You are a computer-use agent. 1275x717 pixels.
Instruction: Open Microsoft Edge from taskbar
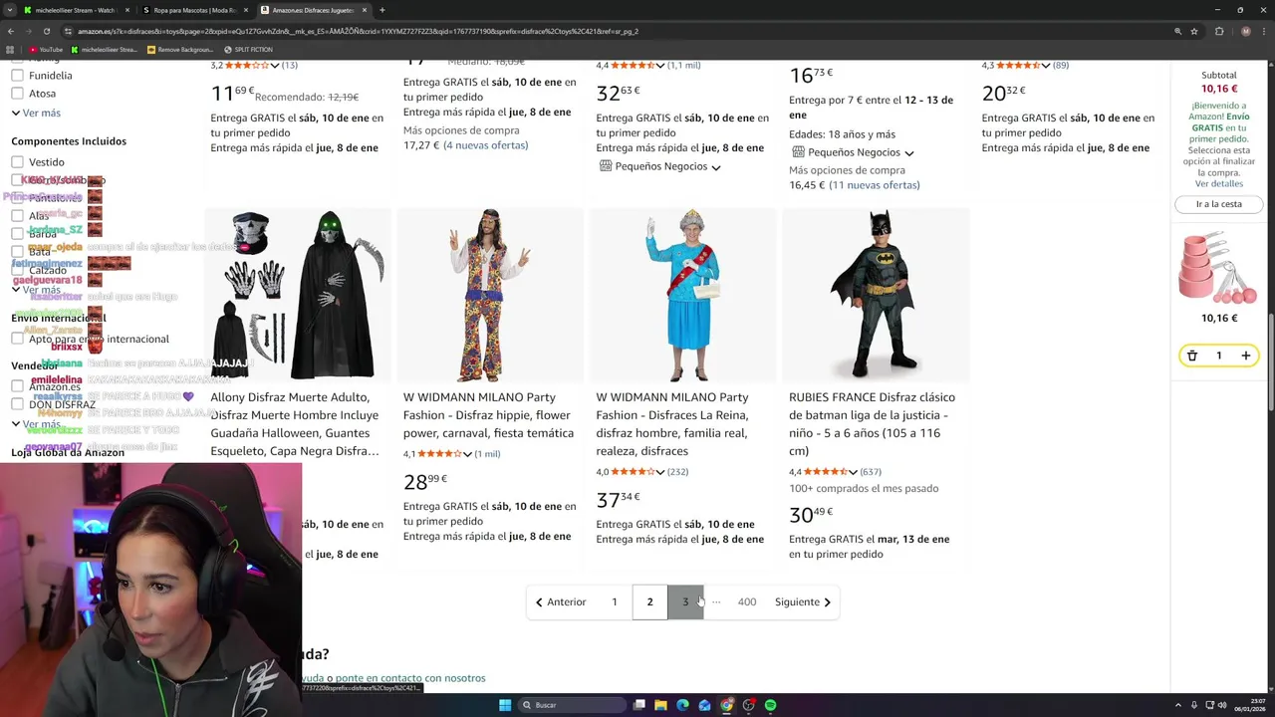point(683,705)
